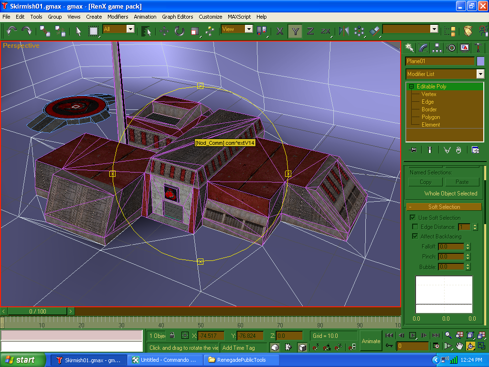Toggle the selection lock padlock icon
489x367 pixels.
(x=171, y=335)
